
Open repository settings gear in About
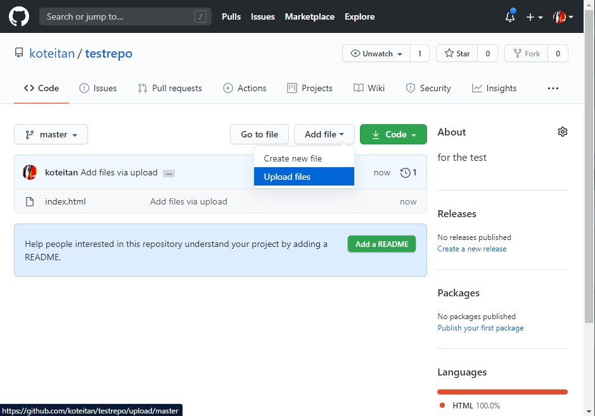point(562,132)
